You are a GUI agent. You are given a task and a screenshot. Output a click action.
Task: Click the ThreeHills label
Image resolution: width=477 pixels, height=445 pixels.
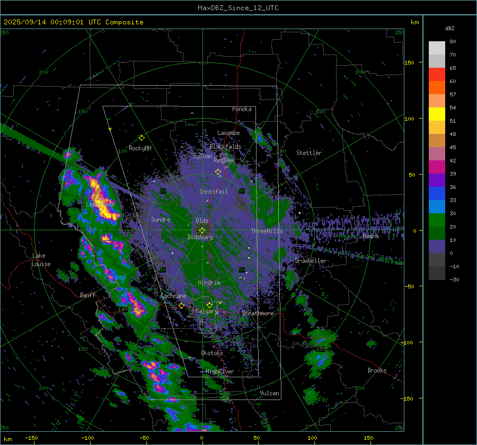[x=267, y=231]
